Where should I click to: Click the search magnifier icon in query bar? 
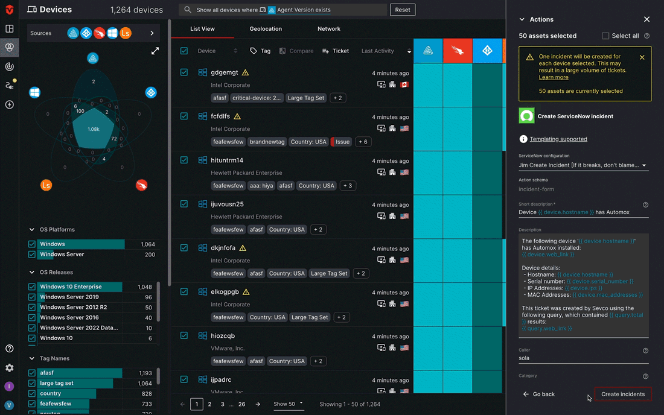pyautogui.click(x=188, y=9)
